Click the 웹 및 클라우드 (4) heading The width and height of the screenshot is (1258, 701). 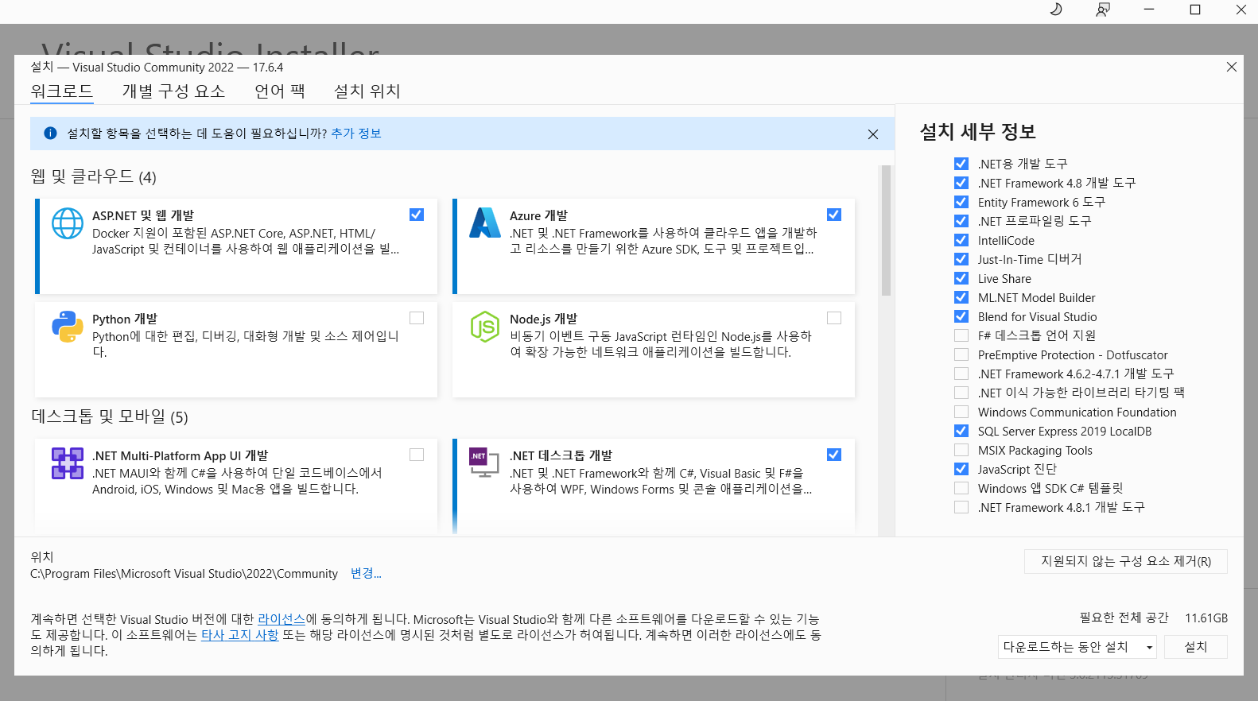click(94, 176)
